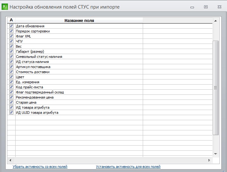
Task: Disable Флаг подтвержденный склад checkbox
Action: [x=11, y=92]
